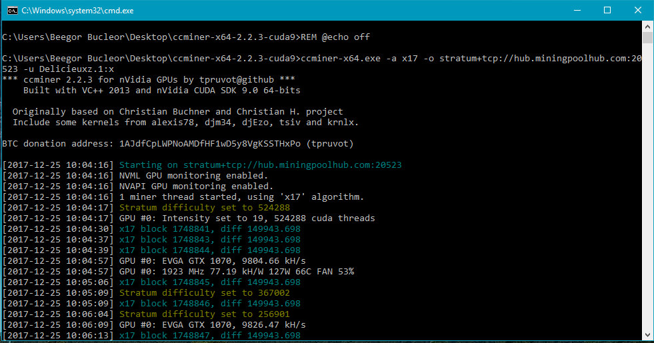
Task: Click 'Originally based on Christian Buchner' line
Action: pyautogui.click(x=178, y=112)
